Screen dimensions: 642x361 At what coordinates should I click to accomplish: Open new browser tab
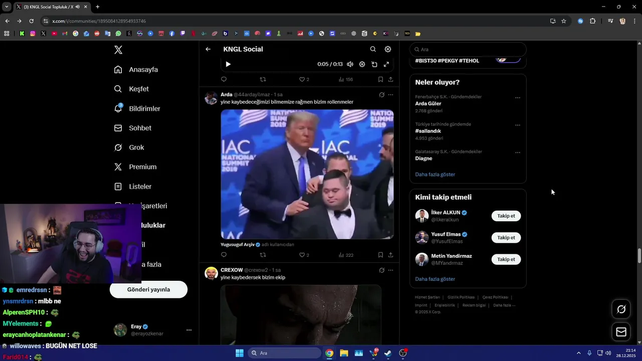click(x=97, y=7)
